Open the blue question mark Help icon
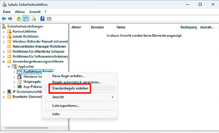Image resolution: width=219 pixels, height=133 pixels. (x=42, y=19)
